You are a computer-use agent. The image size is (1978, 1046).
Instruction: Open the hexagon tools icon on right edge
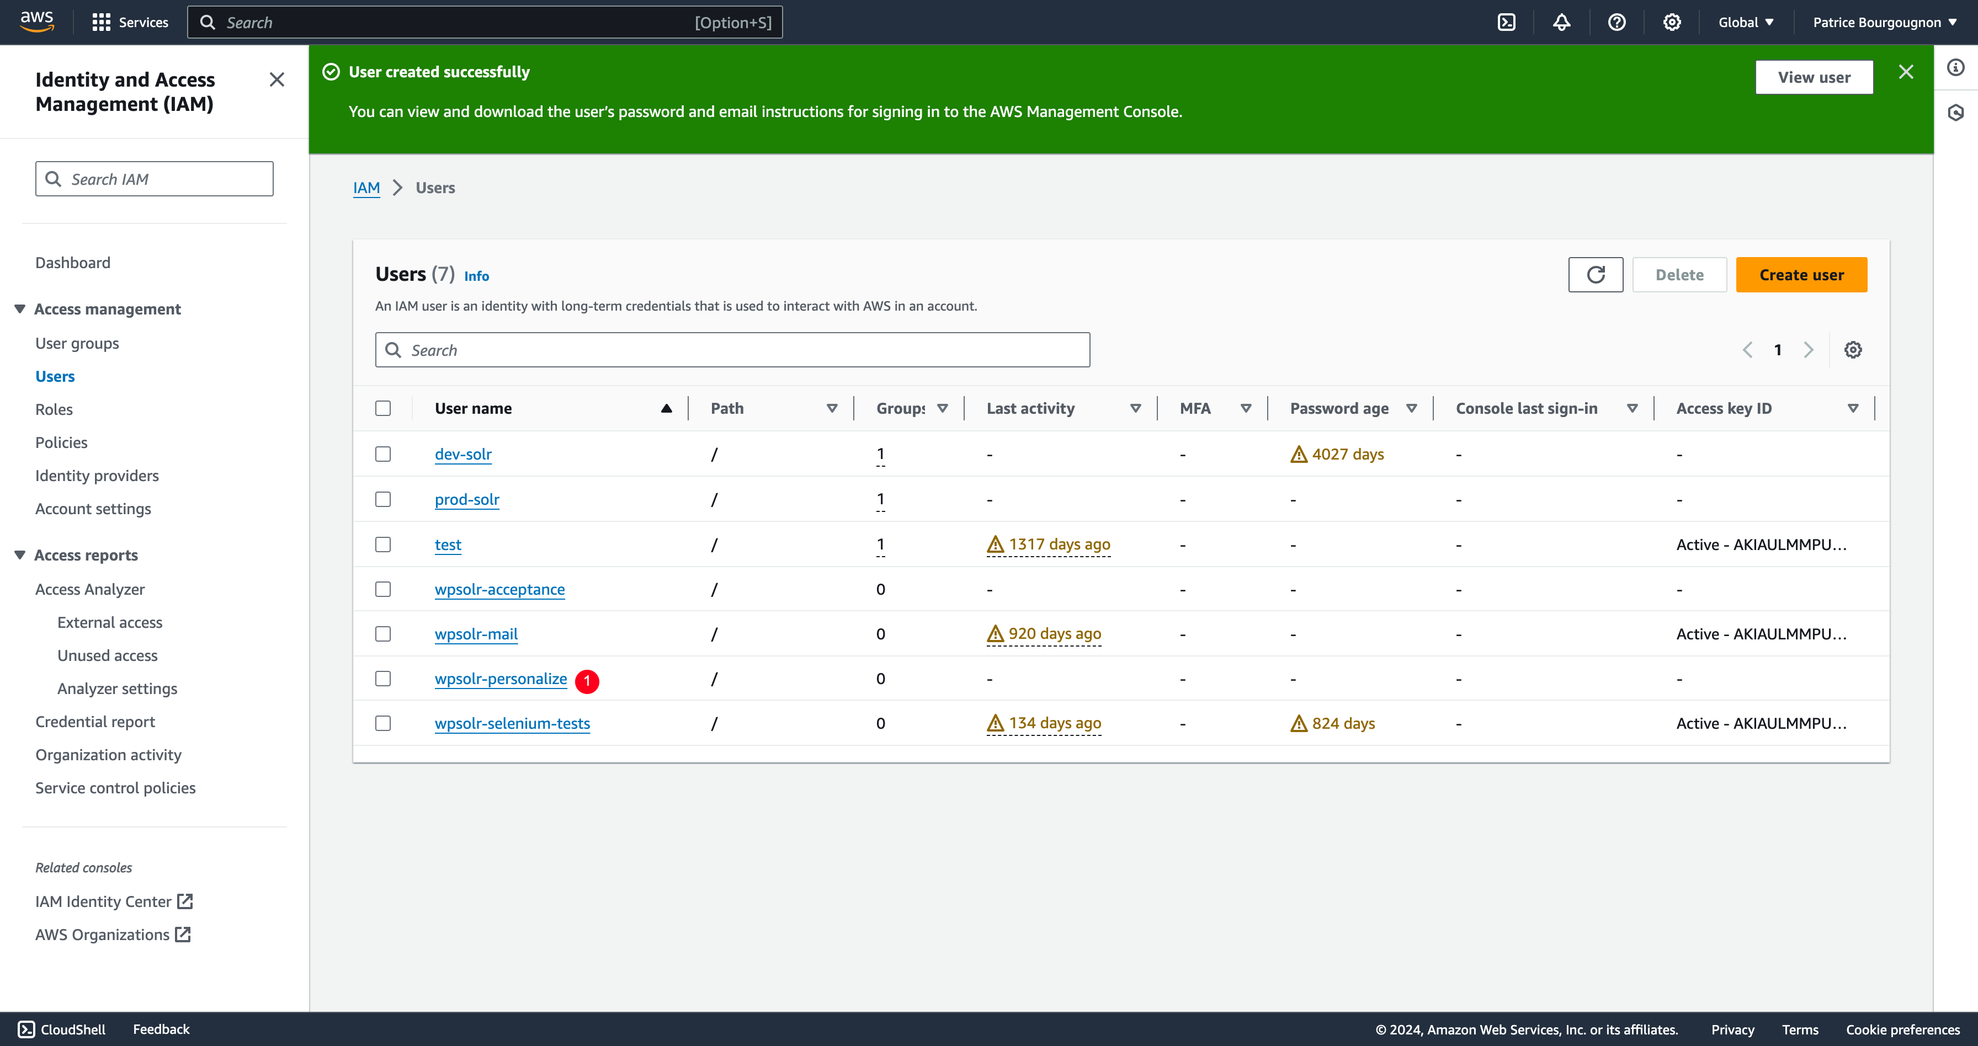1956,113
